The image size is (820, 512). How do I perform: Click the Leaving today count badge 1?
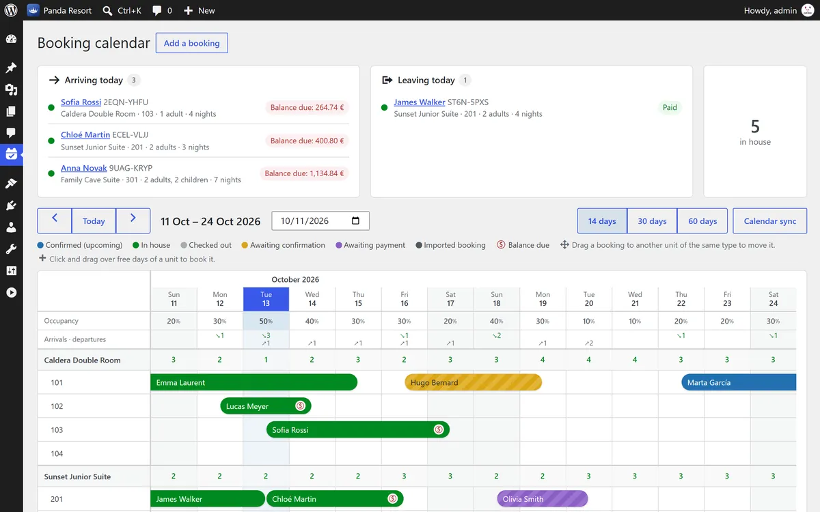(x=465, y=80)
